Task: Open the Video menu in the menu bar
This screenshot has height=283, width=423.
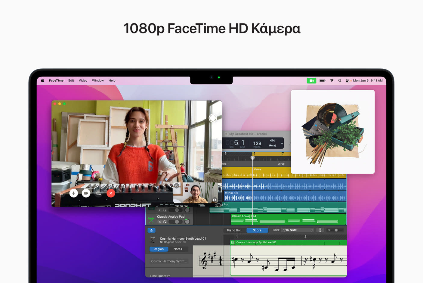Action: [x=83, y=80]
